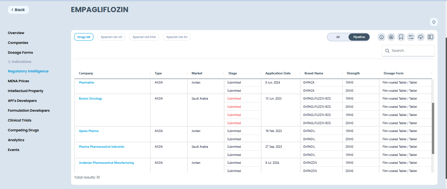The image size is (447, 189).
Task: Click ANDA type in Ajanta Pharma row
Action: [x=159, y=131]
